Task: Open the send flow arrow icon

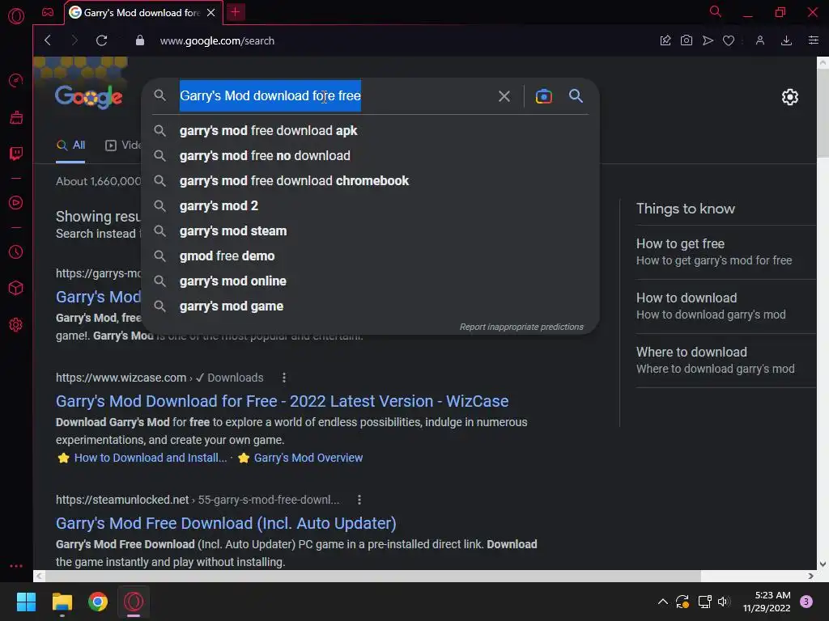Action: [x=708, y=40]
